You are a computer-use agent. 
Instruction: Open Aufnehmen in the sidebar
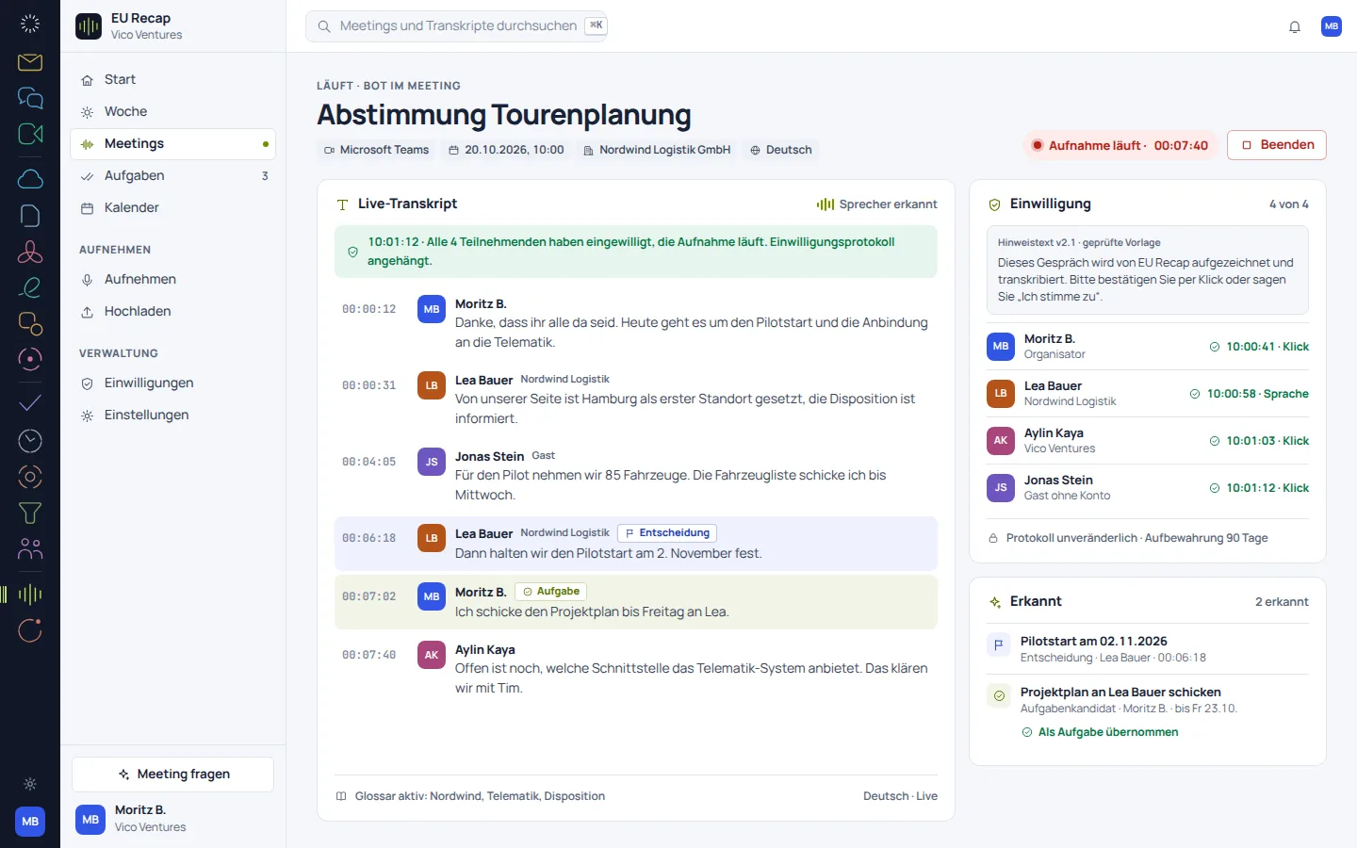coord(173,280)
